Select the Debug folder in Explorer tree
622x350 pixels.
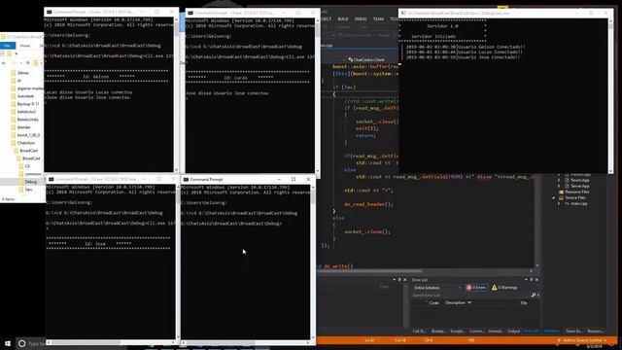point(30,182)
